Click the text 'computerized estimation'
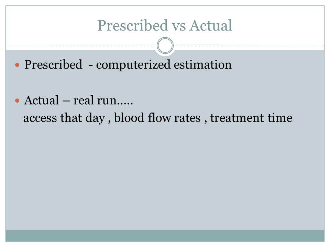 point(164,65)
